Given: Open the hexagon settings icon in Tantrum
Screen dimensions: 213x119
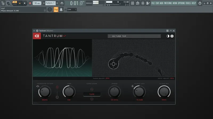Looking at the screenshot, I should click(172, 36).
